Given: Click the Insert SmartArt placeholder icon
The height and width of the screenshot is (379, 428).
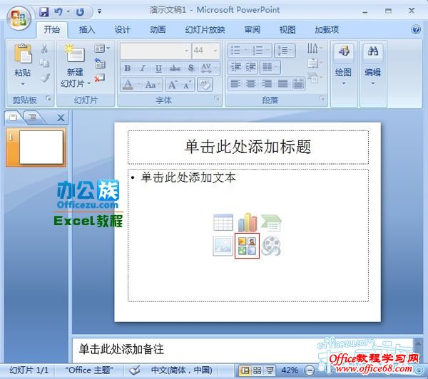Looking at the screenshot, I should coord(270,222).
